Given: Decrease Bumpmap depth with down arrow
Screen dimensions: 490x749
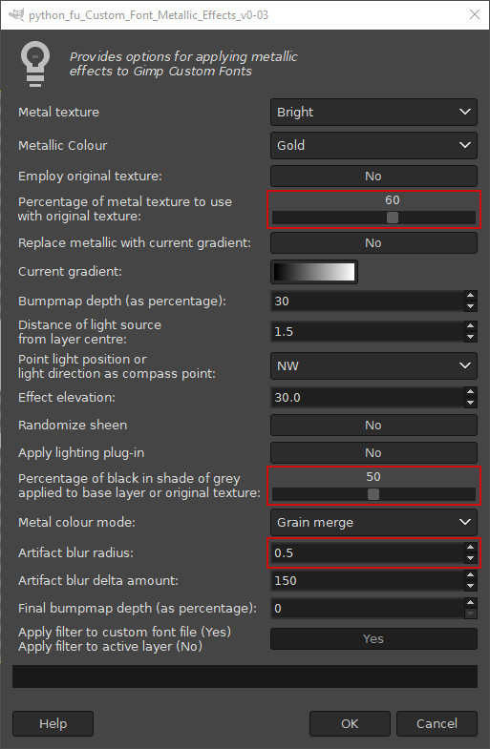Looking at the screenshot, I should 471,306.
